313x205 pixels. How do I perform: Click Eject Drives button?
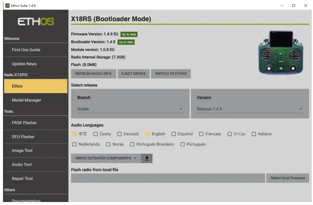click(133, 74)
